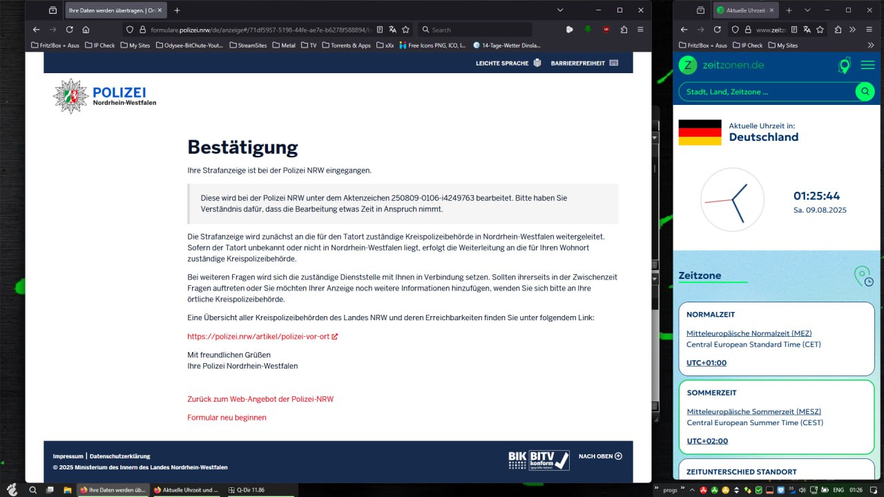The height and width of the screenshot is (497, 884).
Task: Focus the 'Stadt, Land, Zeitzone' search field
Action: pos(767,91)
